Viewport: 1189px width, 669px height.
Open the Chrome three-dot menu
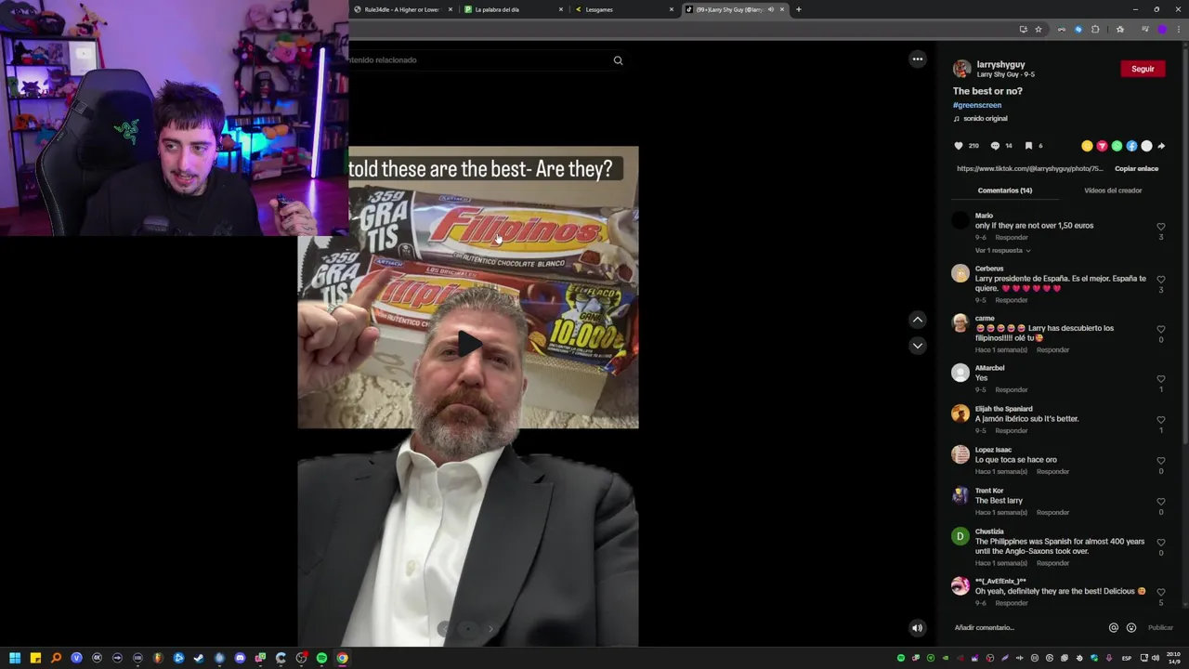(x=1178, y=30)
